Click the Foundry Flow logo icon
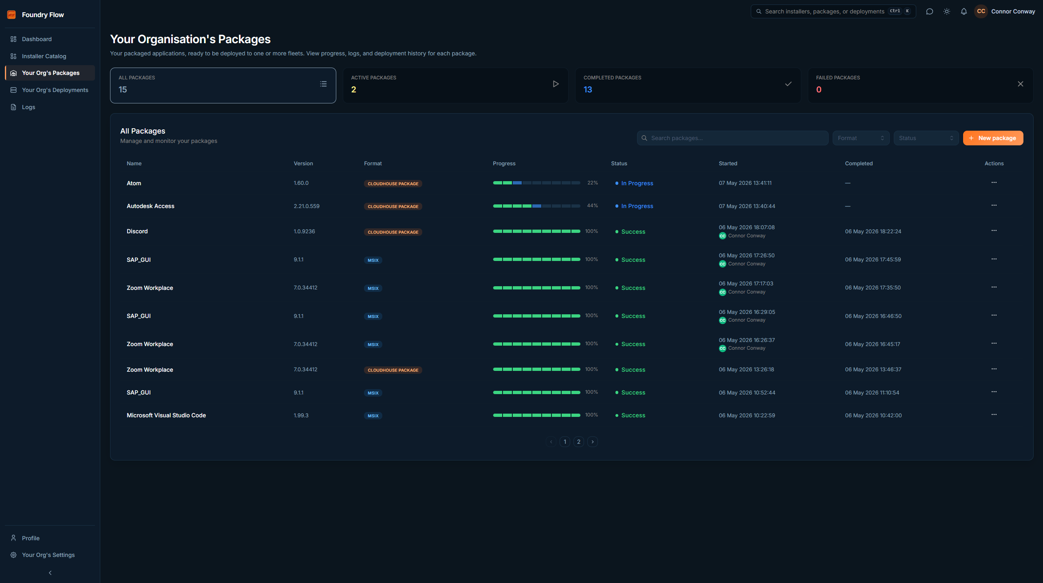Image resolution: width=1043 pixels, height=583 pixels. click(x=11, y=15)
